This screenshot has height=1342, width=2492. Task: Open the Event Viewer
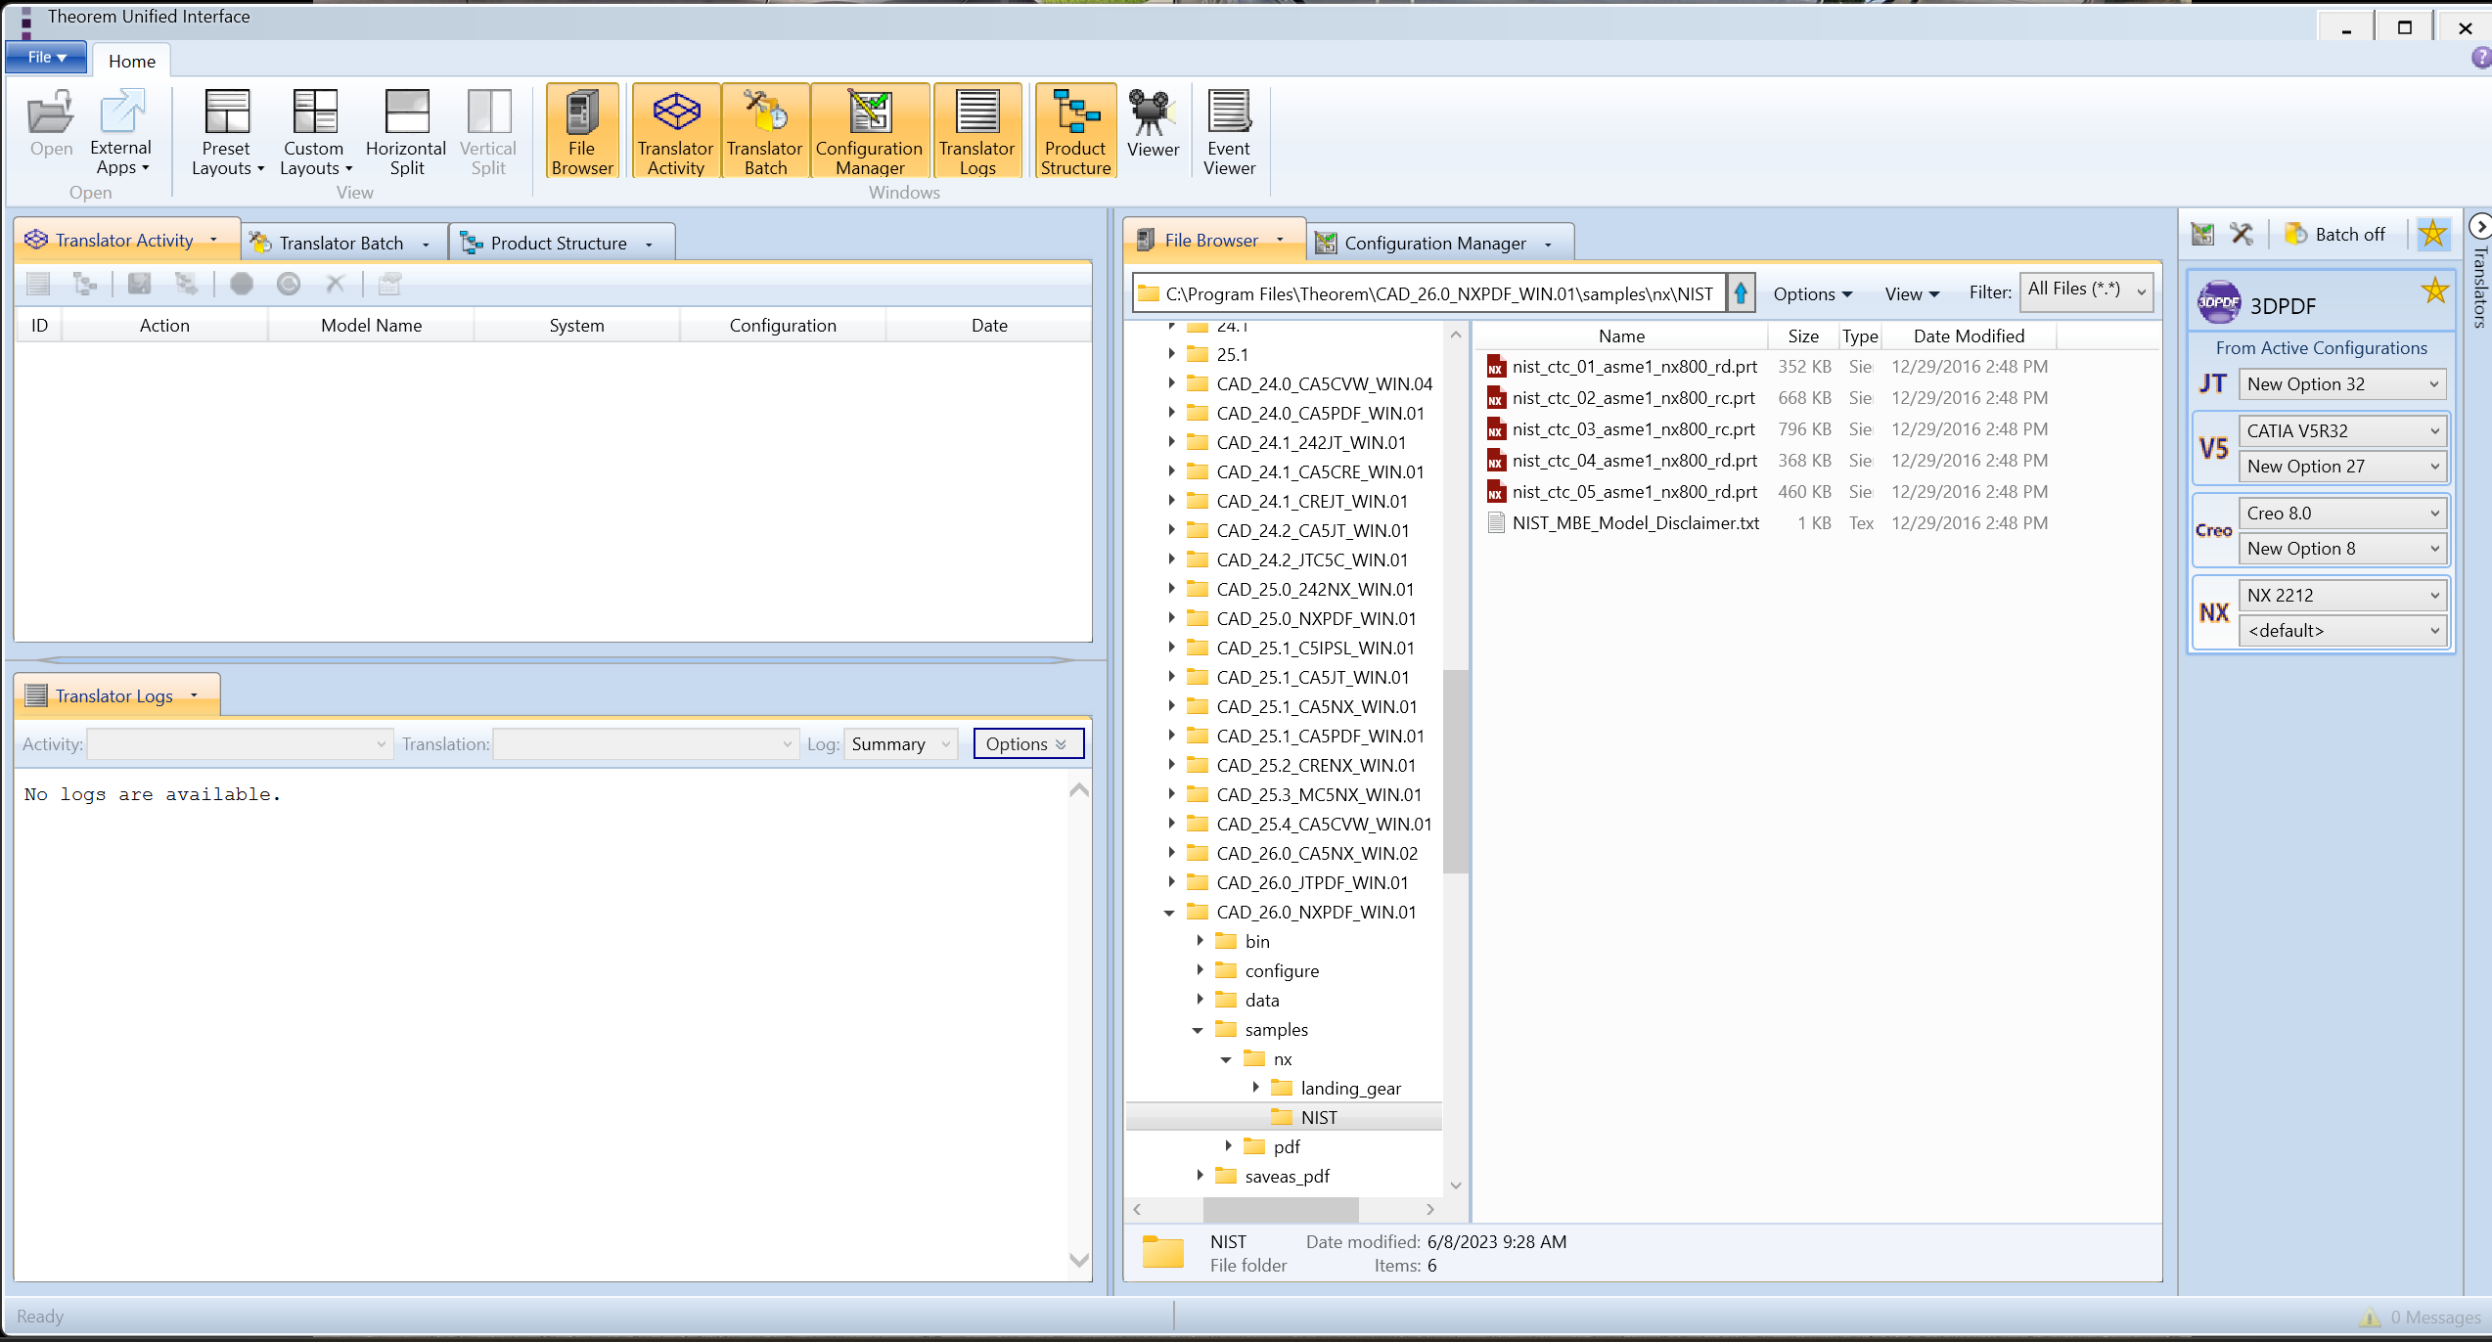[x=1229, y=131]
